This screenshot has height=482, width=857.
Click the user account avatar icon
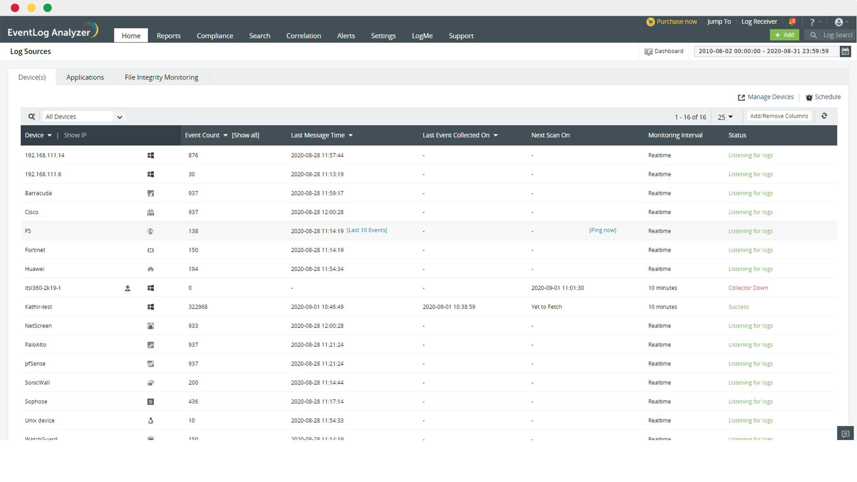pyautogui.click(x=839, y=22)
